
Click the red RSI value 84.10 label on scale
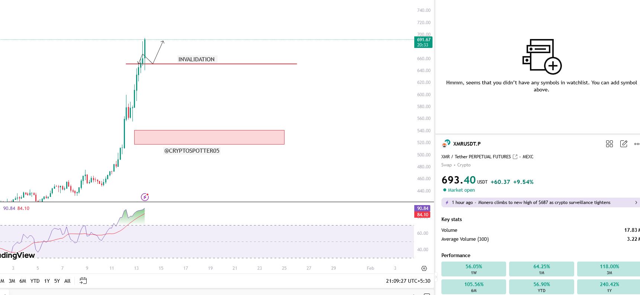(423, 215)
